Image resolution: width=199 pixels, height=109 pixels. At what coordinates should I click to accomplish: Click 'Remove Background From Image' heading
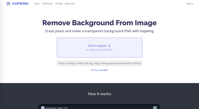99,23
